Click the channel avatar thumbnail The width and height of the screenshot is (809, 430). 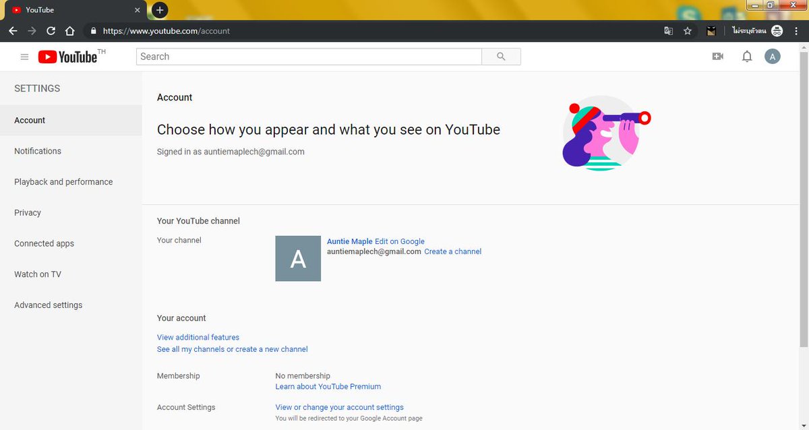[x=298, y=258]
